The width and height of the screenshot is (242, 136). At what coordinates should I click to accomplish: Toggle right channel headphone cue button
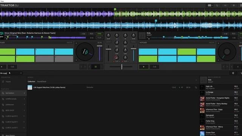click(x=133, y=42)
